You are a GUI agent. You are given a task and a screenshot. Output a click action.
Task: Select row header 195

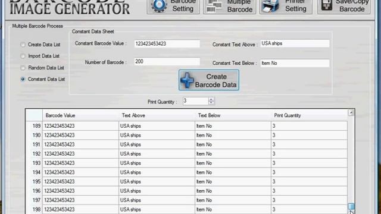(x=34, y=181)
